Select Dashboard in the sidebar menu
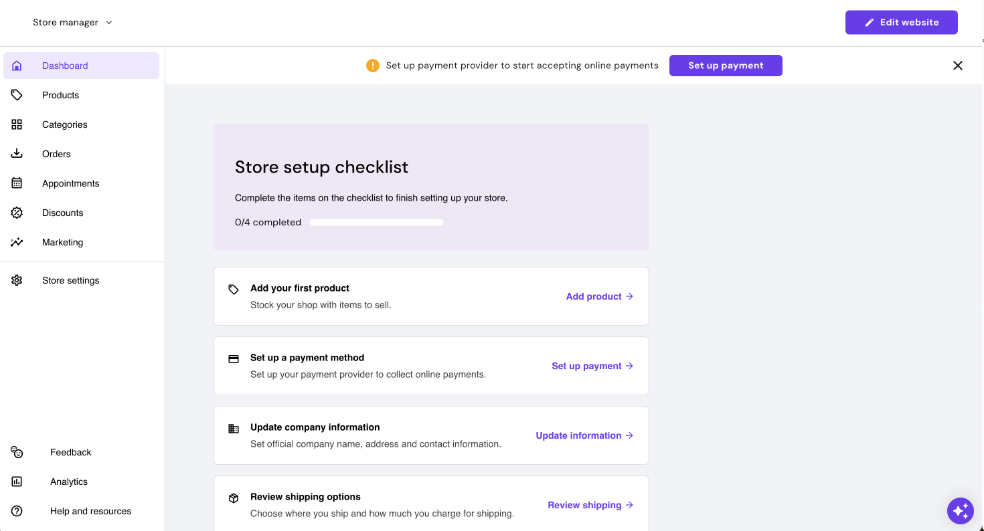This screenshot has height=531, width=984. click(x=65, y=66)
